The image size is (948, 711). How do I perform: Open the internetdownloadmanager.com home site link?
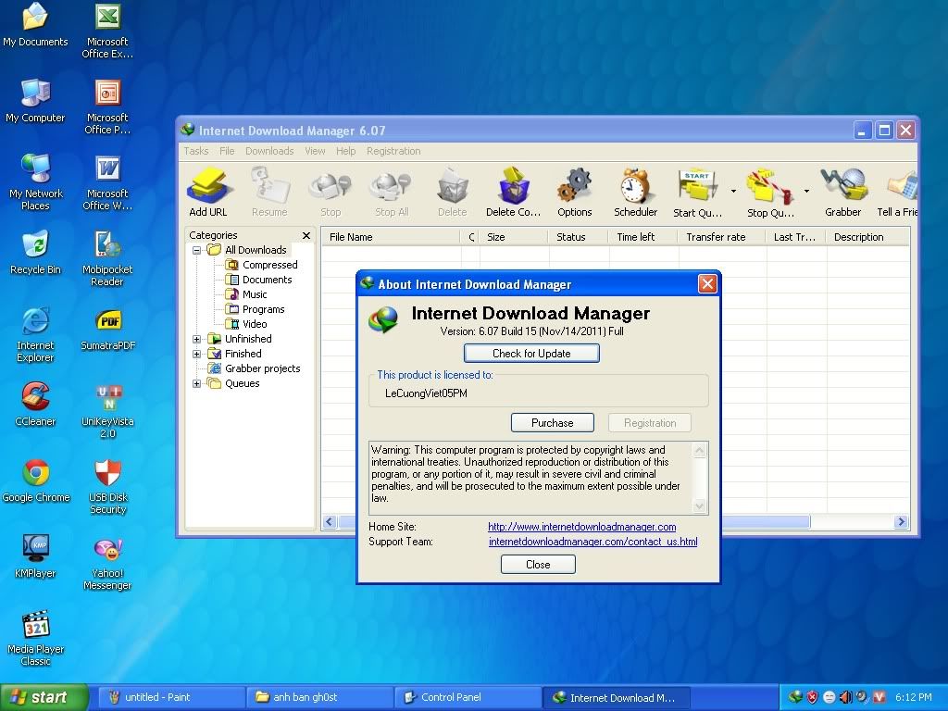pyautogui.click(x=581, y=527)
